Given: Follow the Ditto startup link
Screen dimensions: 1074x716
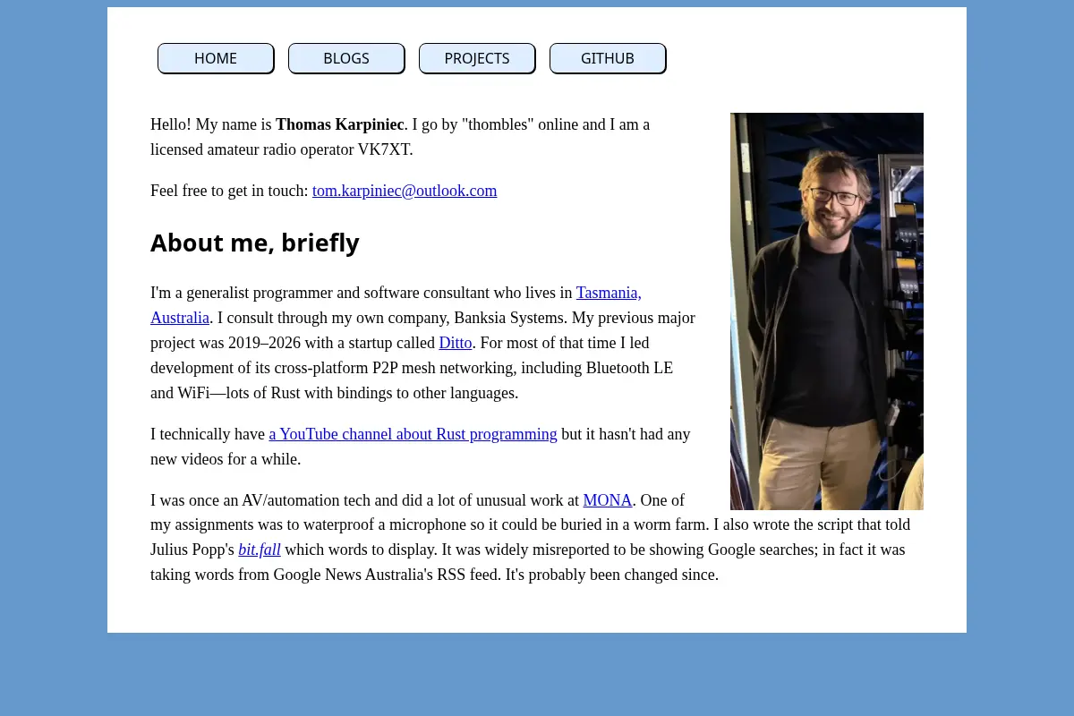Looking at the screenshot, I should click(456, 343).
